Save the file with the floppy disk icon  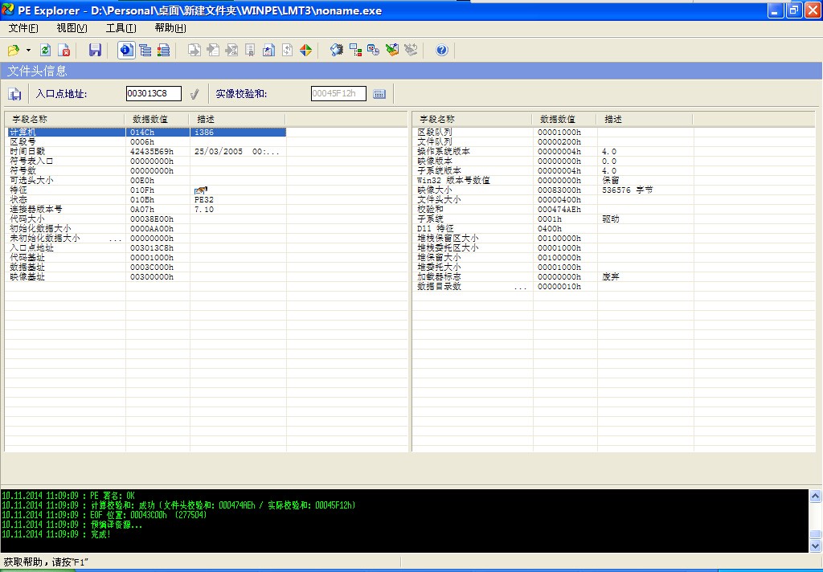click(95, 51)
